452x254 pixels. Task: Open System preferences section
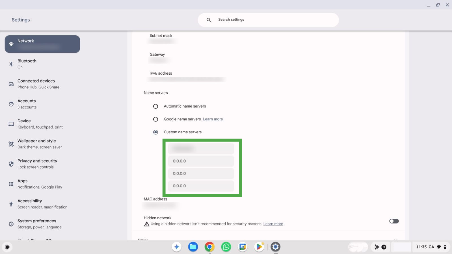42,224
